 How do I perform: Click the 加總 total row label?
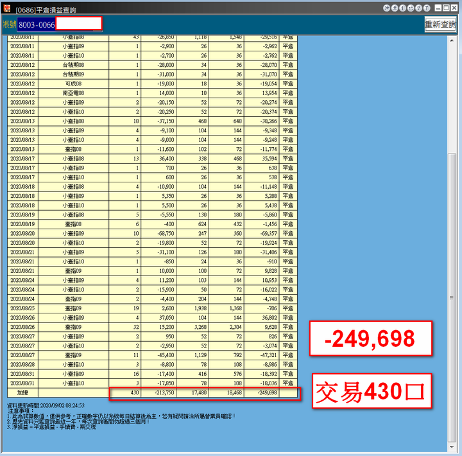(x=22, y=392)
